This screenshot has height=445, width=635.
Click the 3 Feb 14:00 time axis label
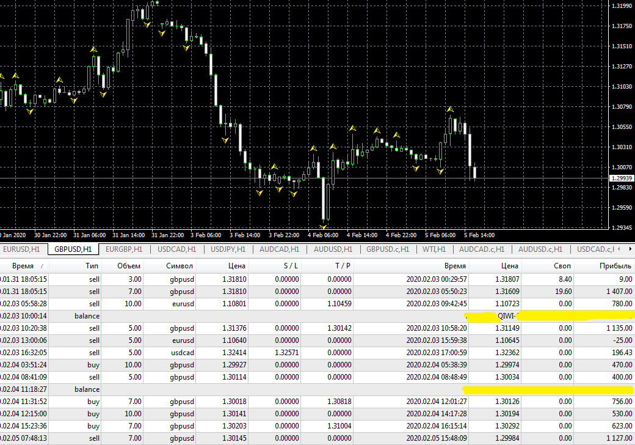pos(244,235)
